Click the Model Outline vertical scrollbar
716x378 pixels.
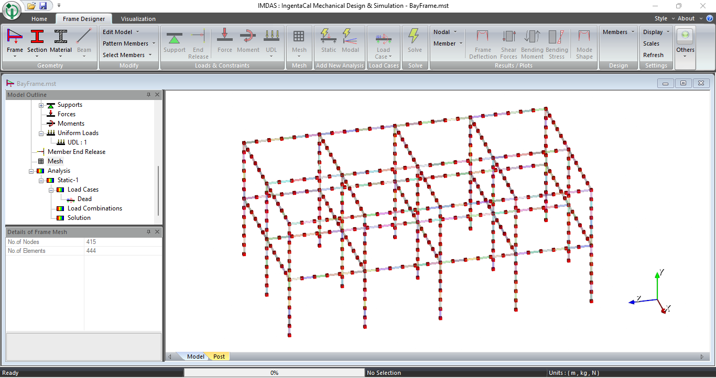coord(158,191)
